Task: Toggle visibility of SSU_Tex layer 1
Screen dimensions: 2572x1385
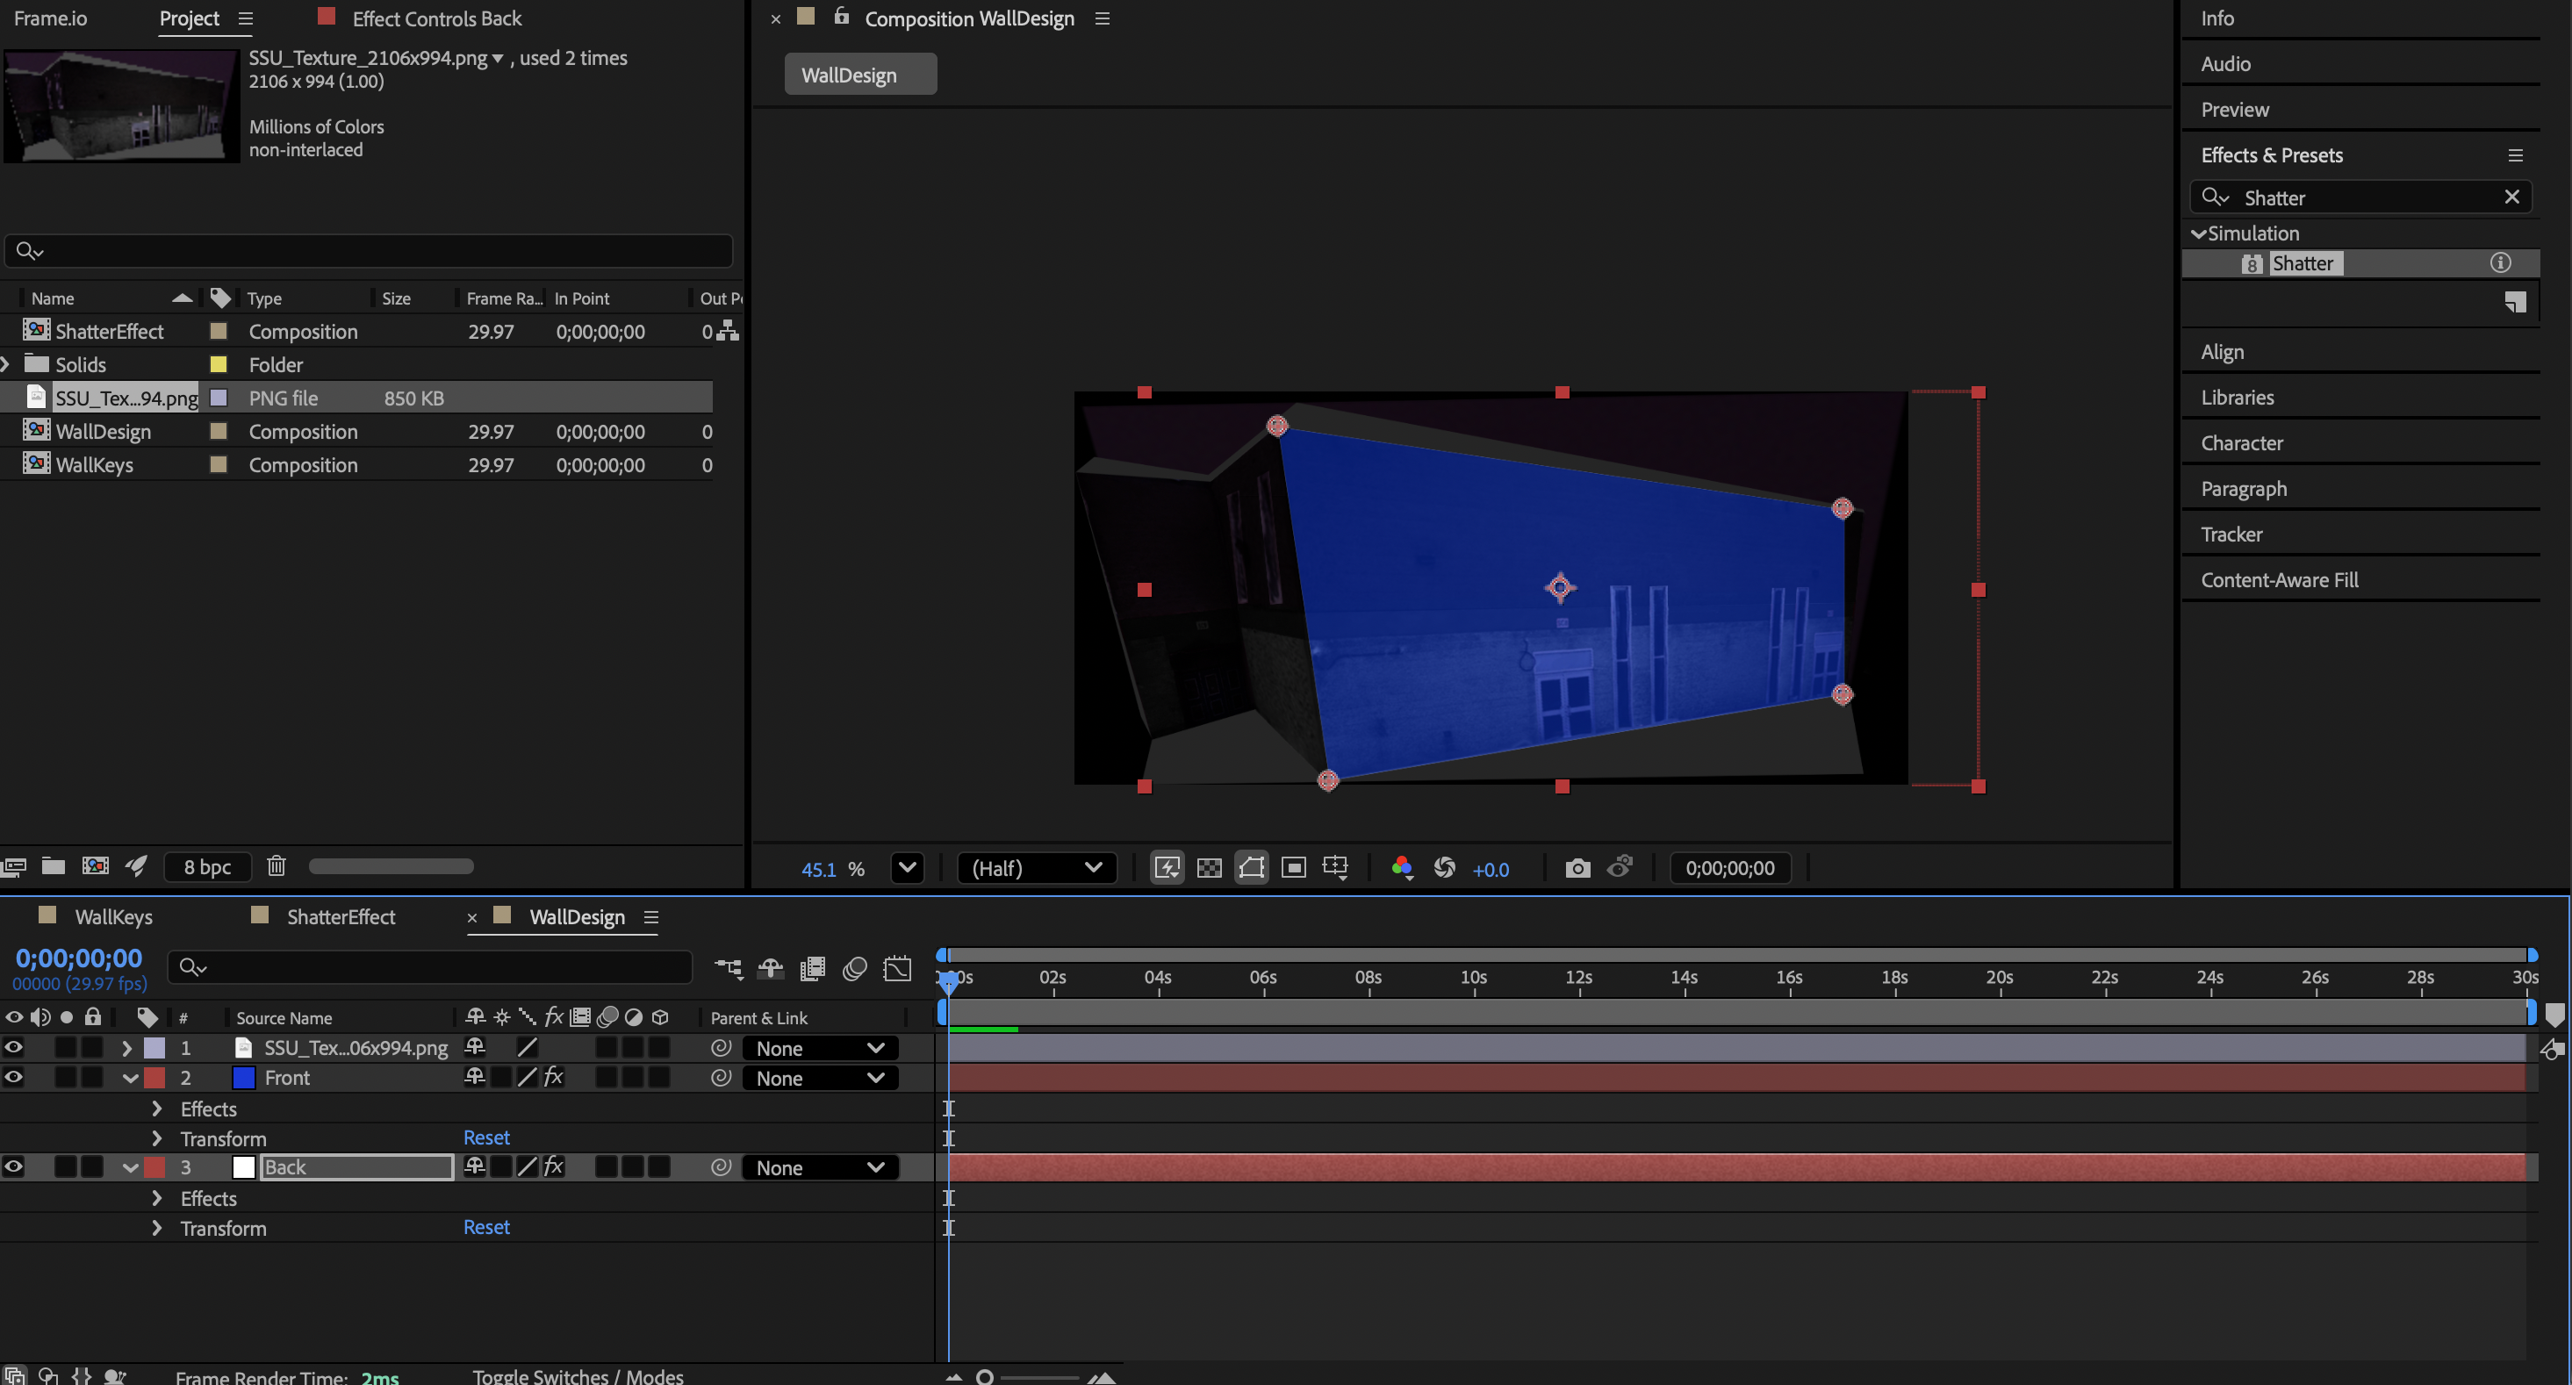Action: coord(14,1047)
